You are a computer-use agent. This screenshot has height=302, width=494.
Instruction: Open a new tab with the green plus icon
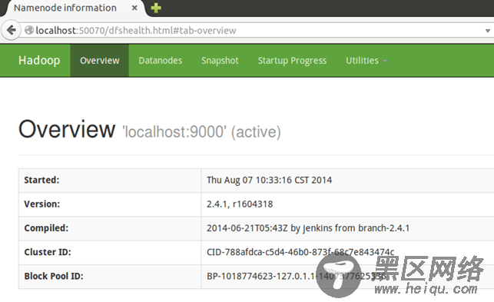tap(156, 8)
